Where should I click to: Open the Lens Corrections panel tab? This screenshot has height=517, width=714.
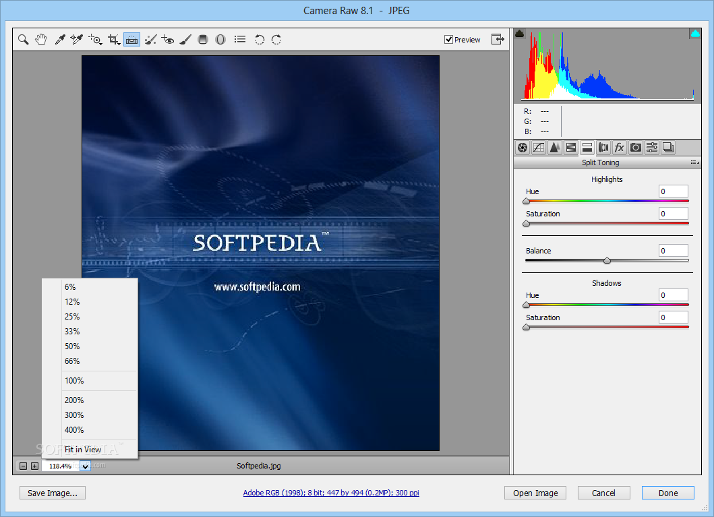pyautogui.click(x=603, y=148)
